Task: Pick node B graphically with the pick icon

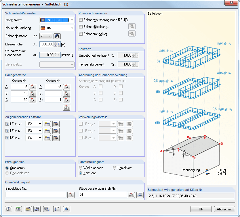Action: pyautogui.click(x=33, y=93)
